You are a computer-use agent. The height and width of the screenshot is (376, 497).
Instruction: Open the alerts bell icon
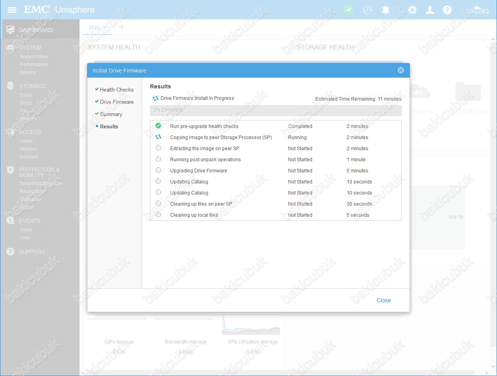(385, 10)
